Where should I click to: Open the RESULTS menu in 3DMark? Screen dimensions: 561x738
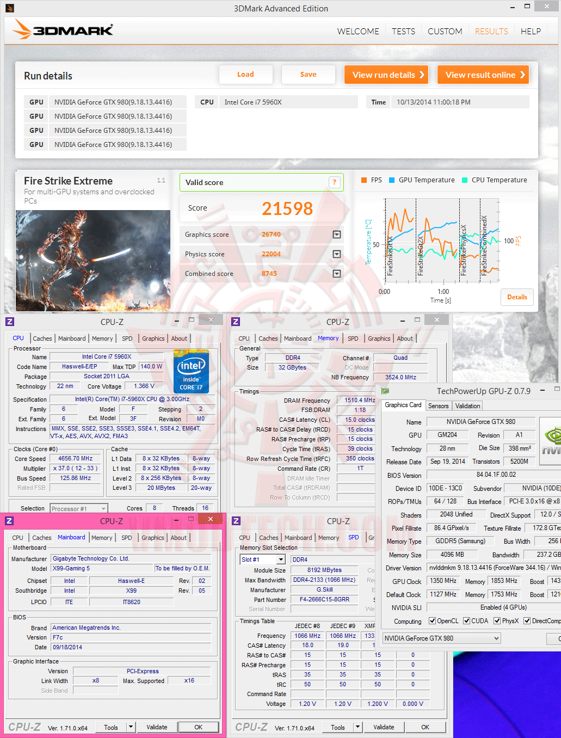(491, 32)
